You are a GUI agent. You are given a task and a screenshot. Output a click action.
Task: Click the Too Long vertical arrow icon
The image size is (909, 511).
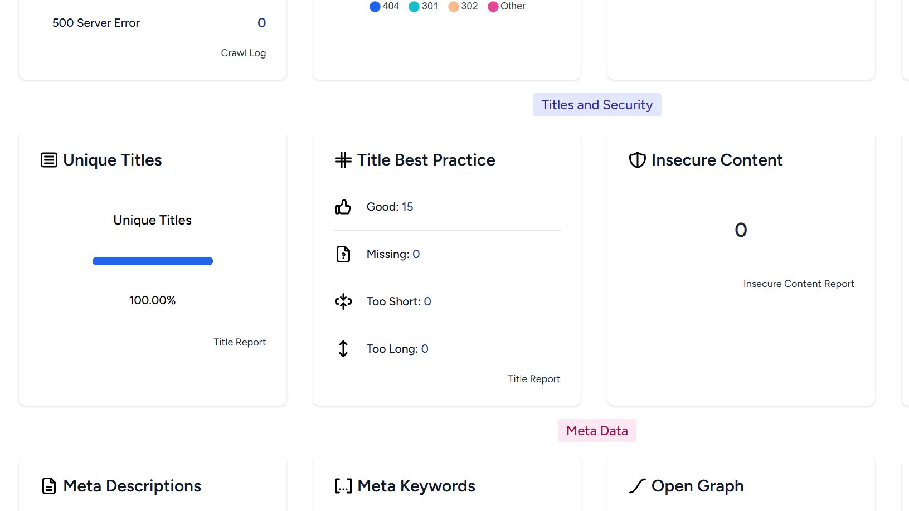pos(343,349)
